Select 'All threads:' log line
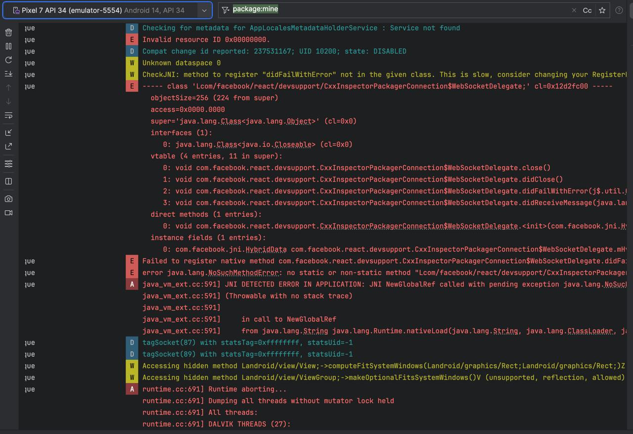 (200, 412)
